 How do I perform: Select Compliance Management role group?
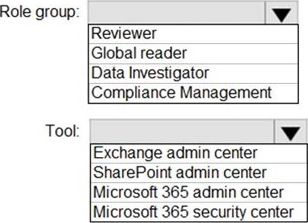point(193,93)
